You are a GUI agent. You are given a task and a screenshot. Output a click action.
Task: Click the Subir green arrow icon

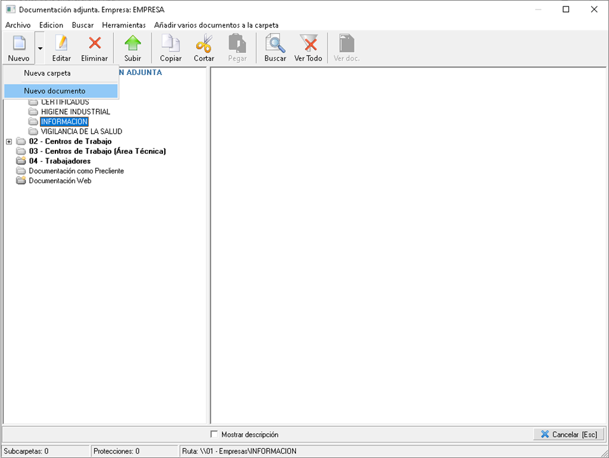tap(132, 44)
